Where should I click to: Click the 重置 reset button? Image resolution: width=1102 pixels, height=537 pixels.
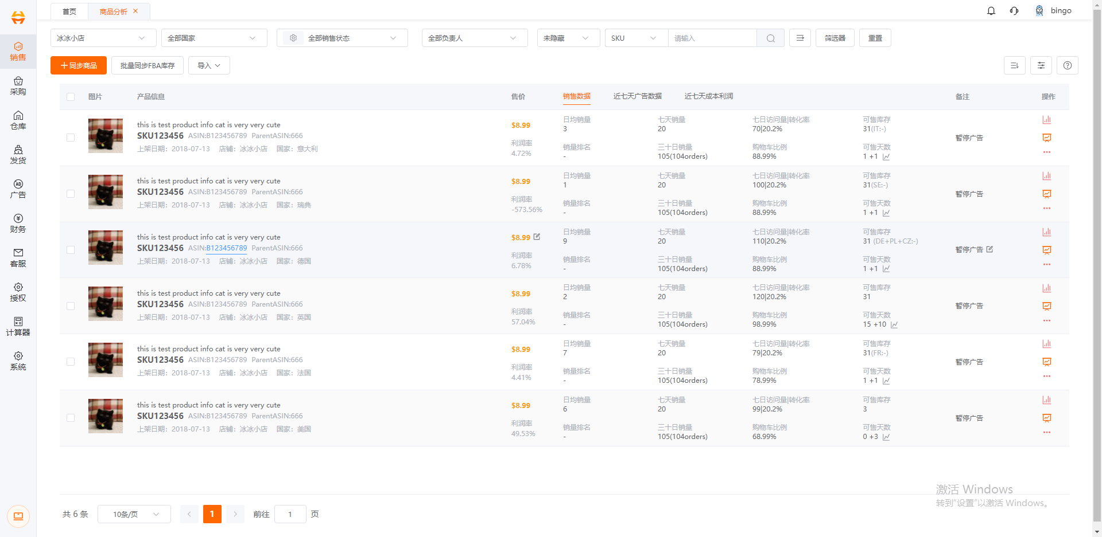(x=875, y=38)
